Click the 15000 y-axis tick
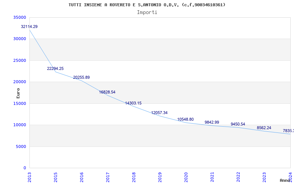 pos(20,104)
